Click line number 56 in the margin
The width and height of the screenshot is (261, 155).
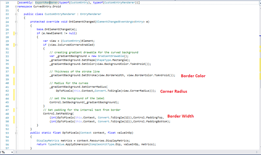(x=7, y=145)
